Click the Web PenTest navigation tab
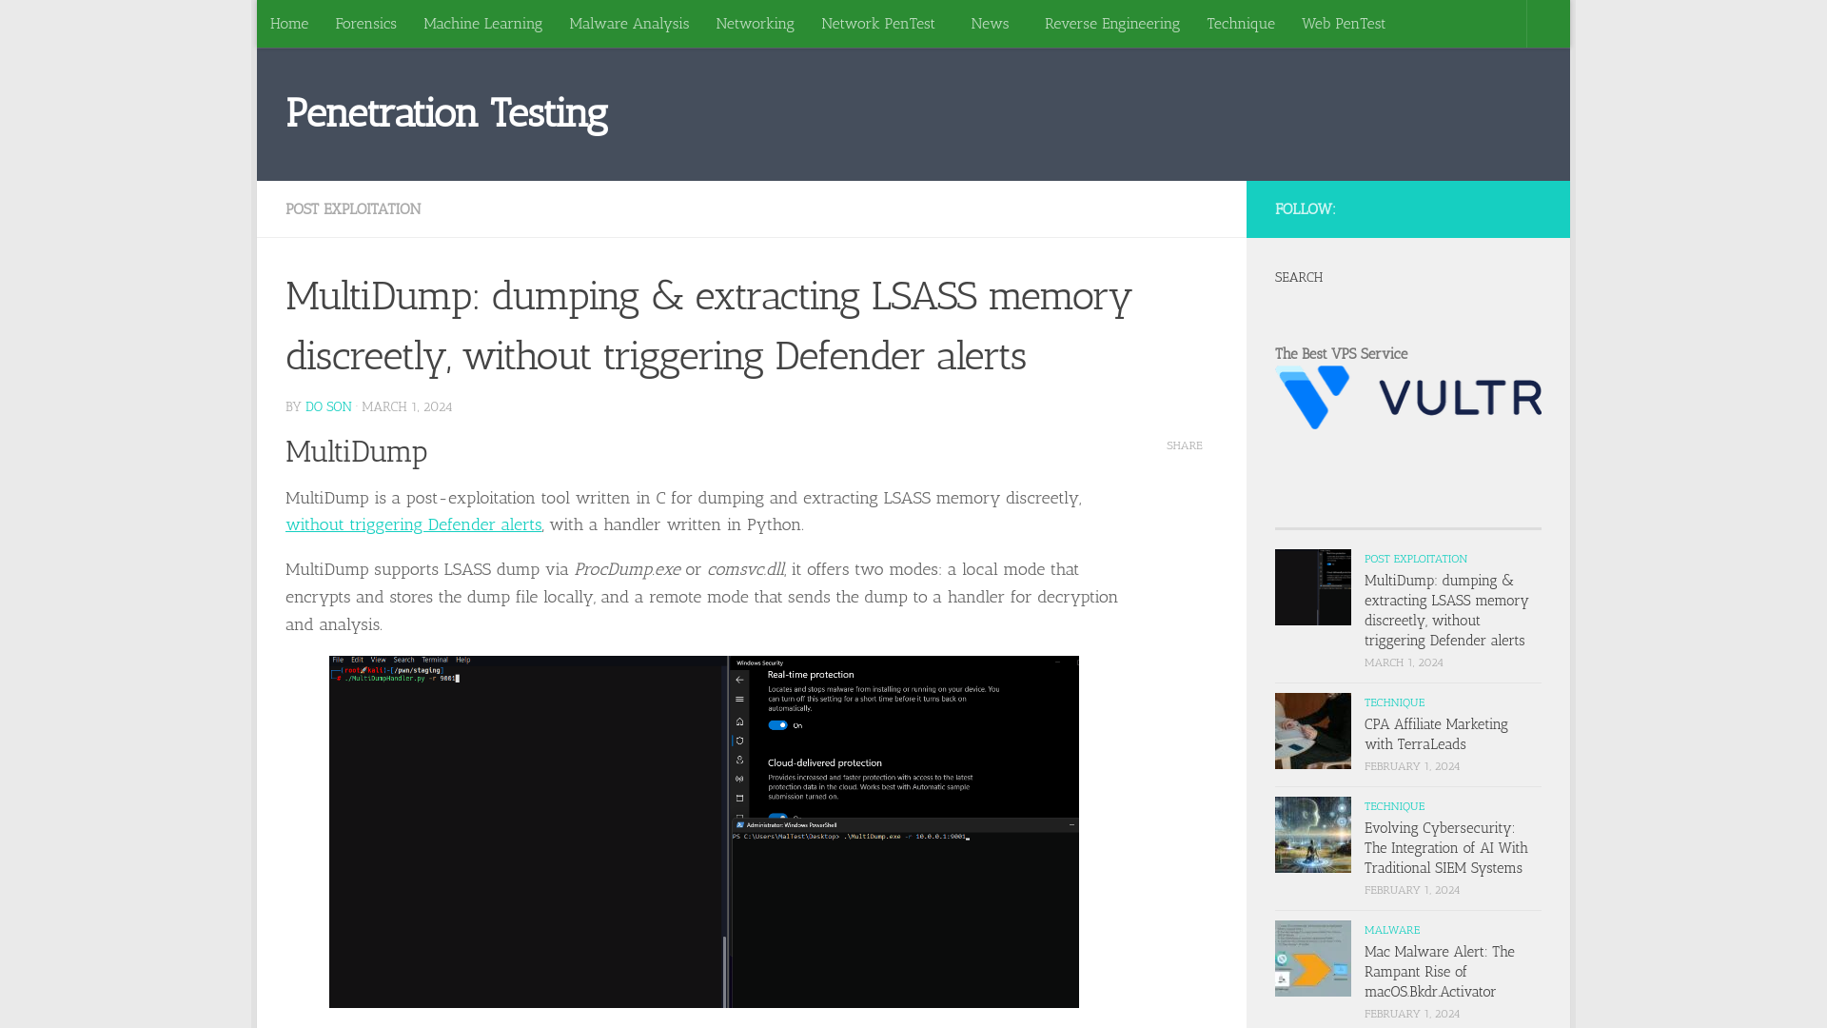The image size is (1827, 1028). [x=1343, y=23]
